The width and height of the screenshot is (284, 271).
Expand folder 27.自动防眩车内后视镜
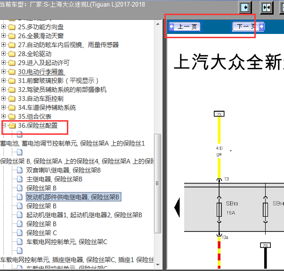point(3,44)
